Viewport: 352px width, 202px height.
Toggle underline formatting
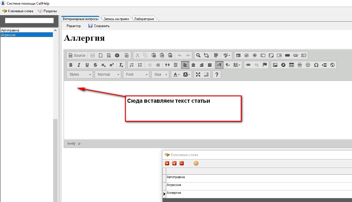(87, 65)
